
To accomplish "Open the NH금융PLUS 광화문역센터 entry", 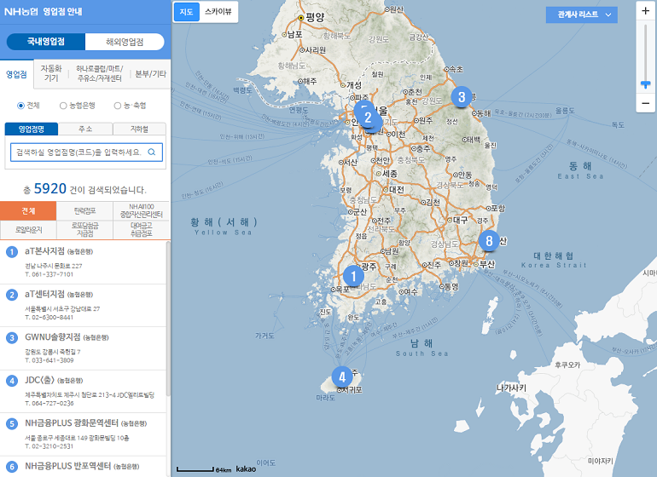I will point(83,434).
